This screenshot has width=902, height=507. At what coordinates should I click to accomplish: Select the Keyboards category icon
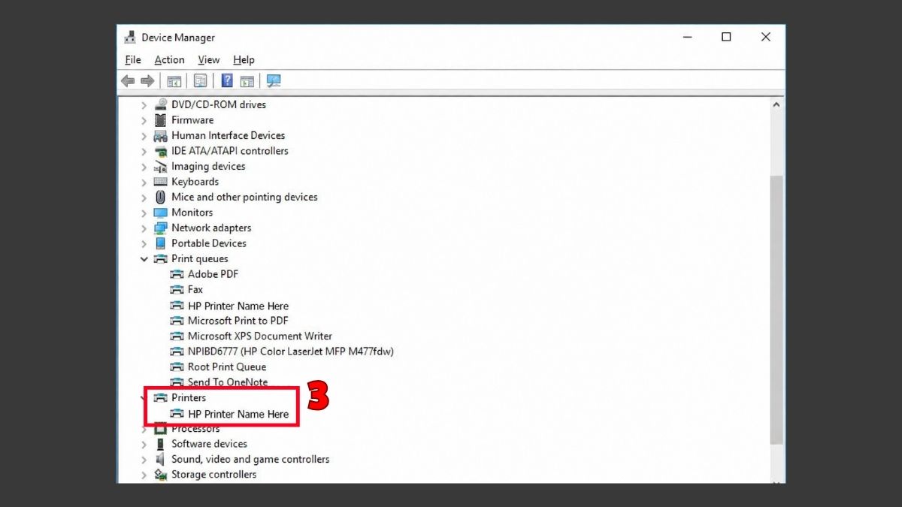pyautogui.click(x=160, y=182)
